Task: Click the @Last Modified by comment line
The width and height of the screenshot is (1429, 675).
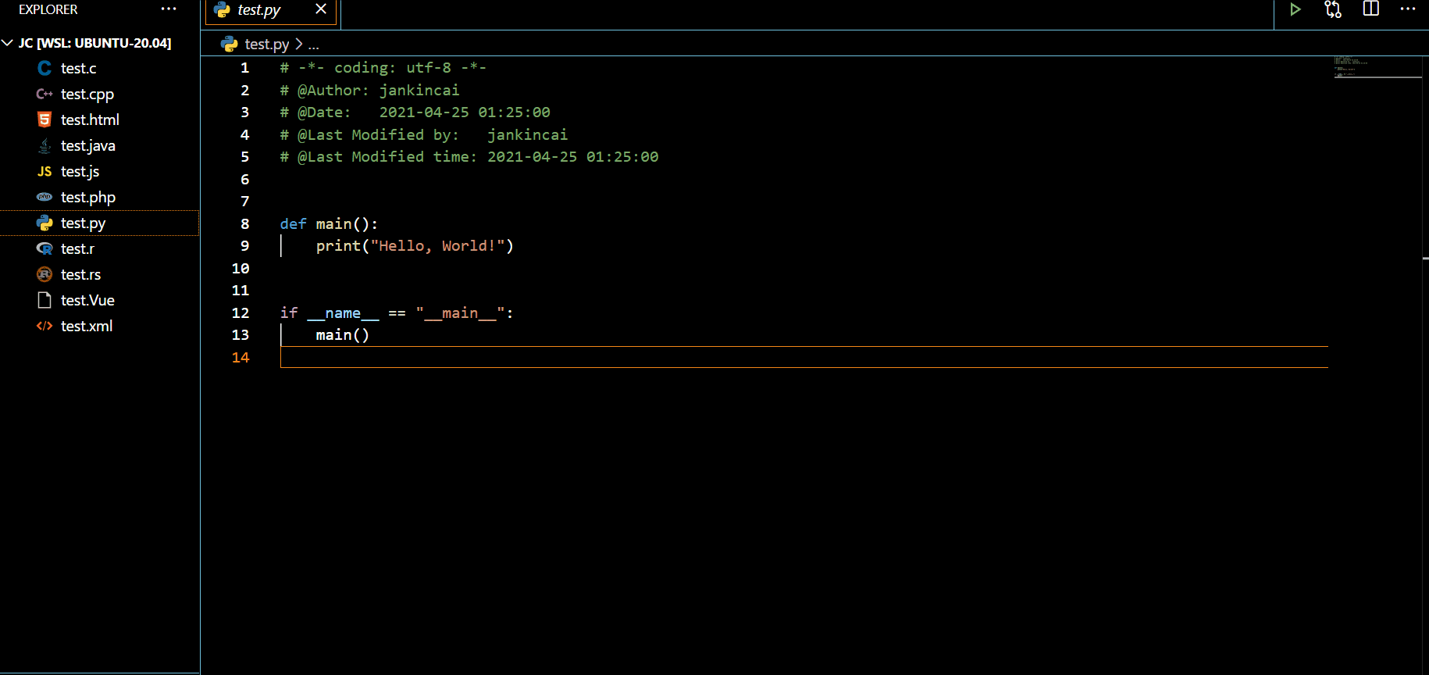Action: click(424, 135)
